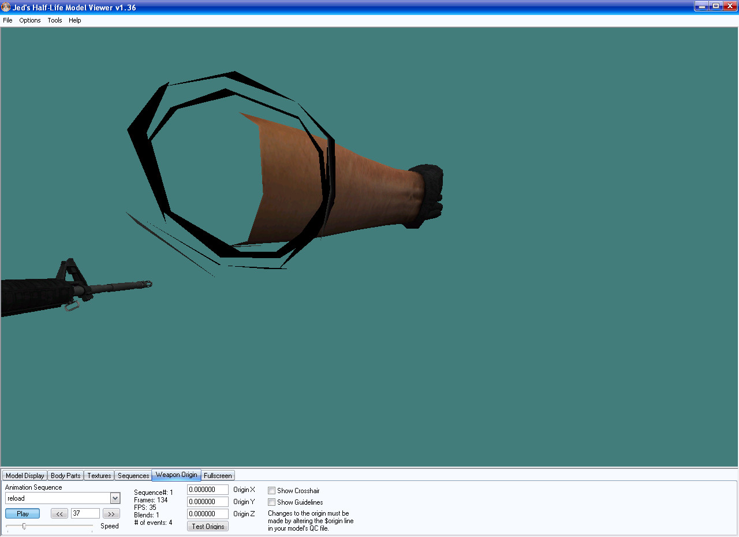The height and width of the screenshot is (537, 739).
Task: Click the 'Frames: 134' text
Action: [151, 500]
